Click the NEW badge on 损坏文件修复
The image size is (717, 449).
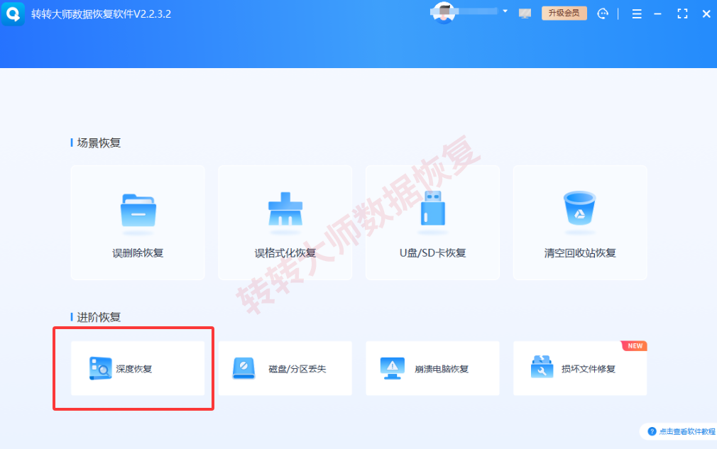click(x=635, y=345)
